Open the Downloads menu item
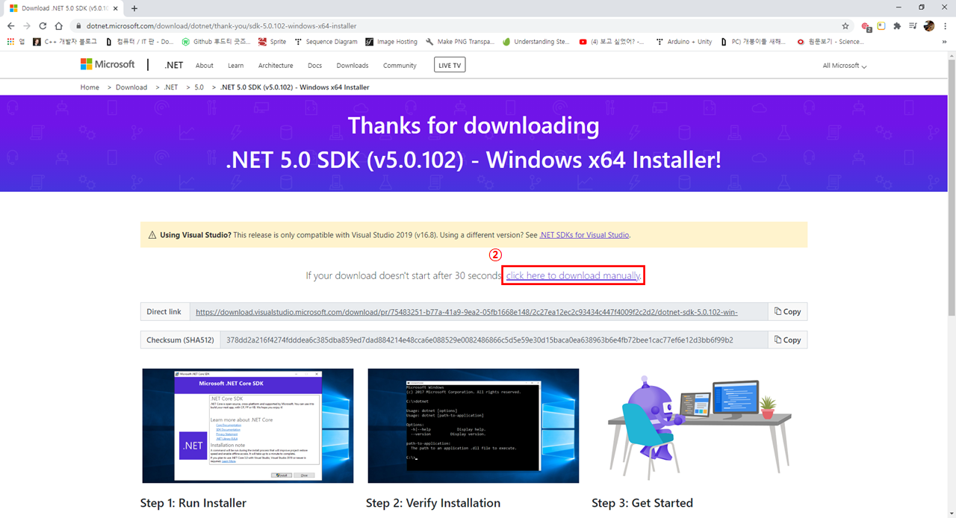The width and height of the screenshot is (956, 518). [x=353, y=66]
